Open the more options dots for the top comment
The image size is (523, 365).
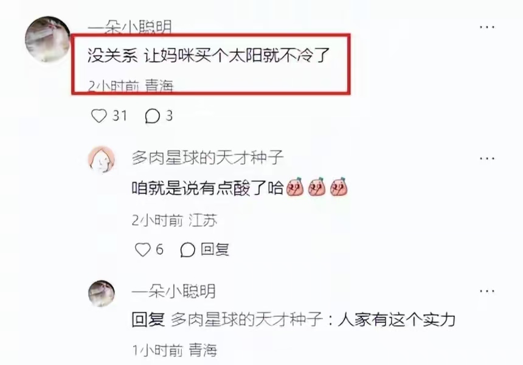(487, 27)
